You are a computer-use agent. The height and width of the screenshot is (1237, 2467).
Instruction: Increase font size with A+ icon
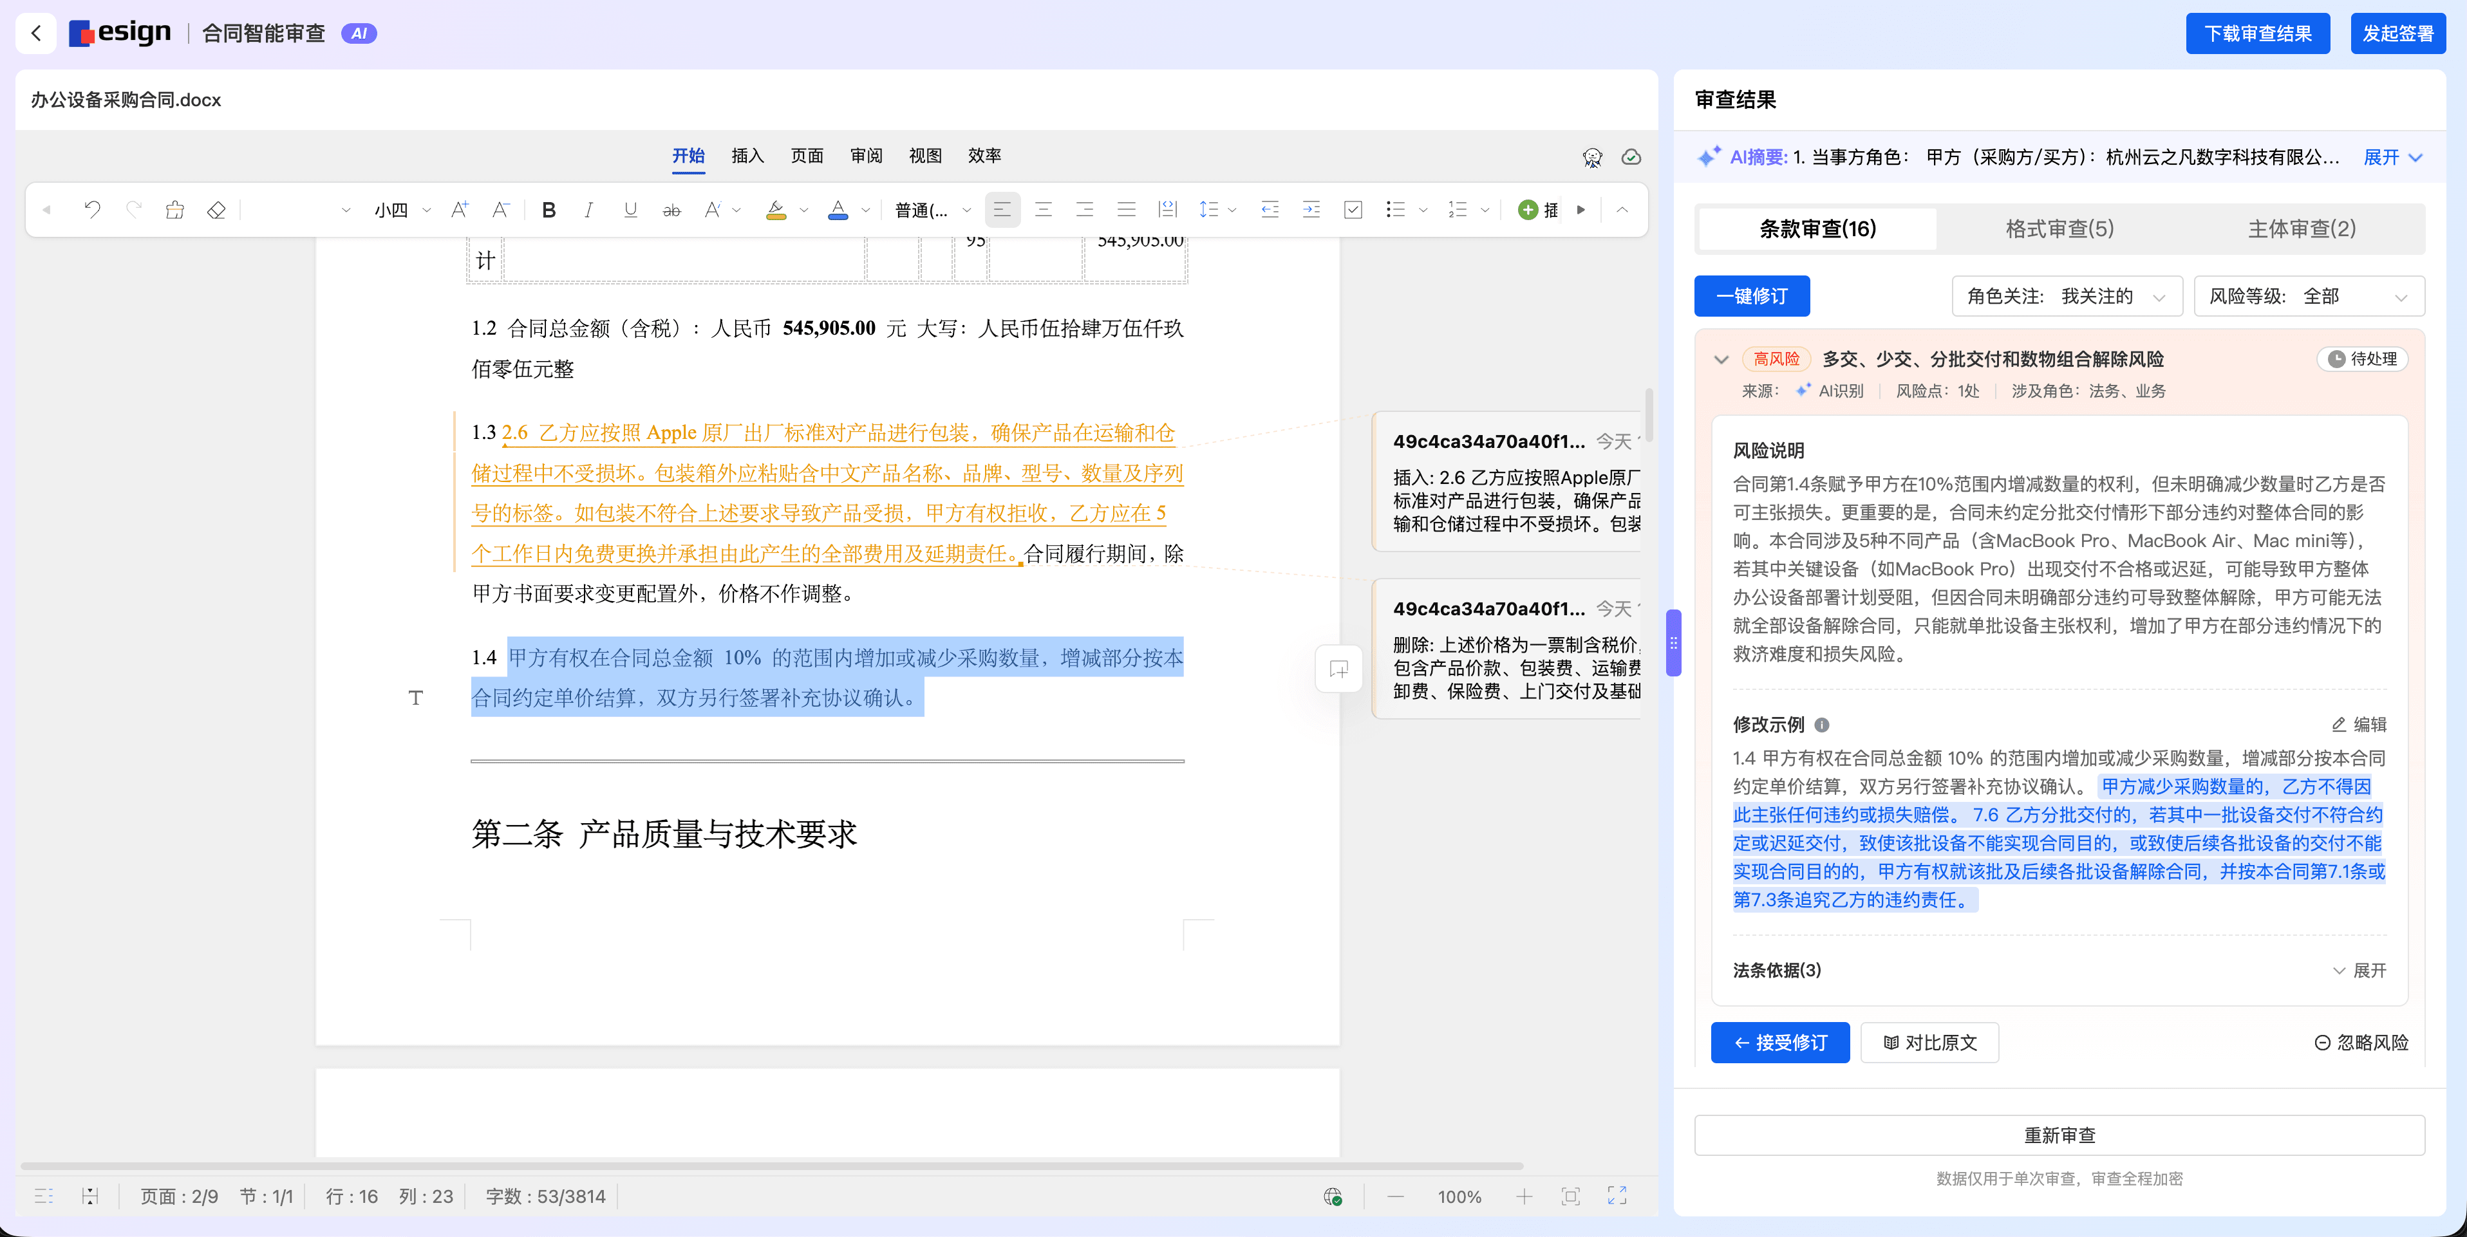coord(460,210)
